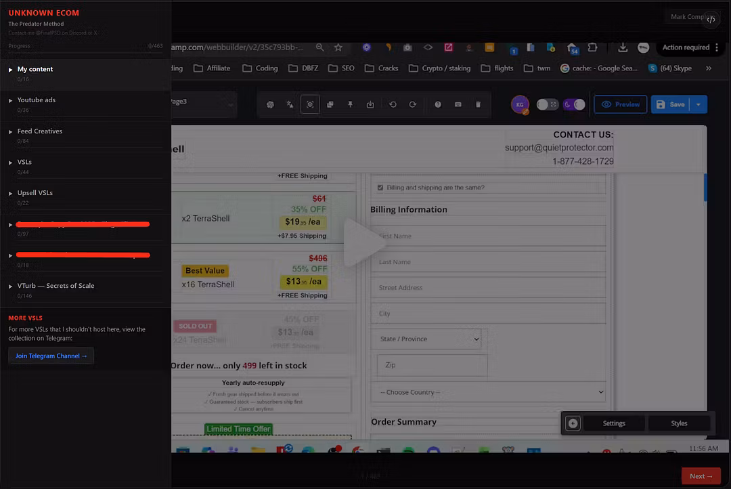The width and height of the screenshot is (731, 489).
Task: Click the redo arrow in builder toolbar
Action: 413,104
